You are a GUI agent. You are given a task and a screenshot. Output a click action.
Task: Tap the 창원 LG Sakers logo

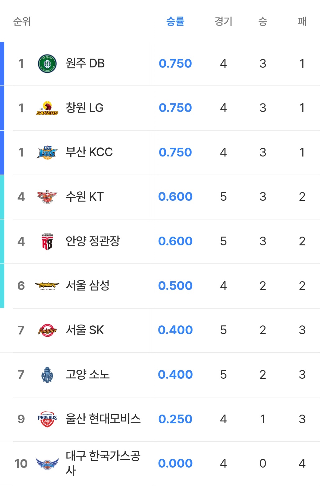(x=47, y=108)
